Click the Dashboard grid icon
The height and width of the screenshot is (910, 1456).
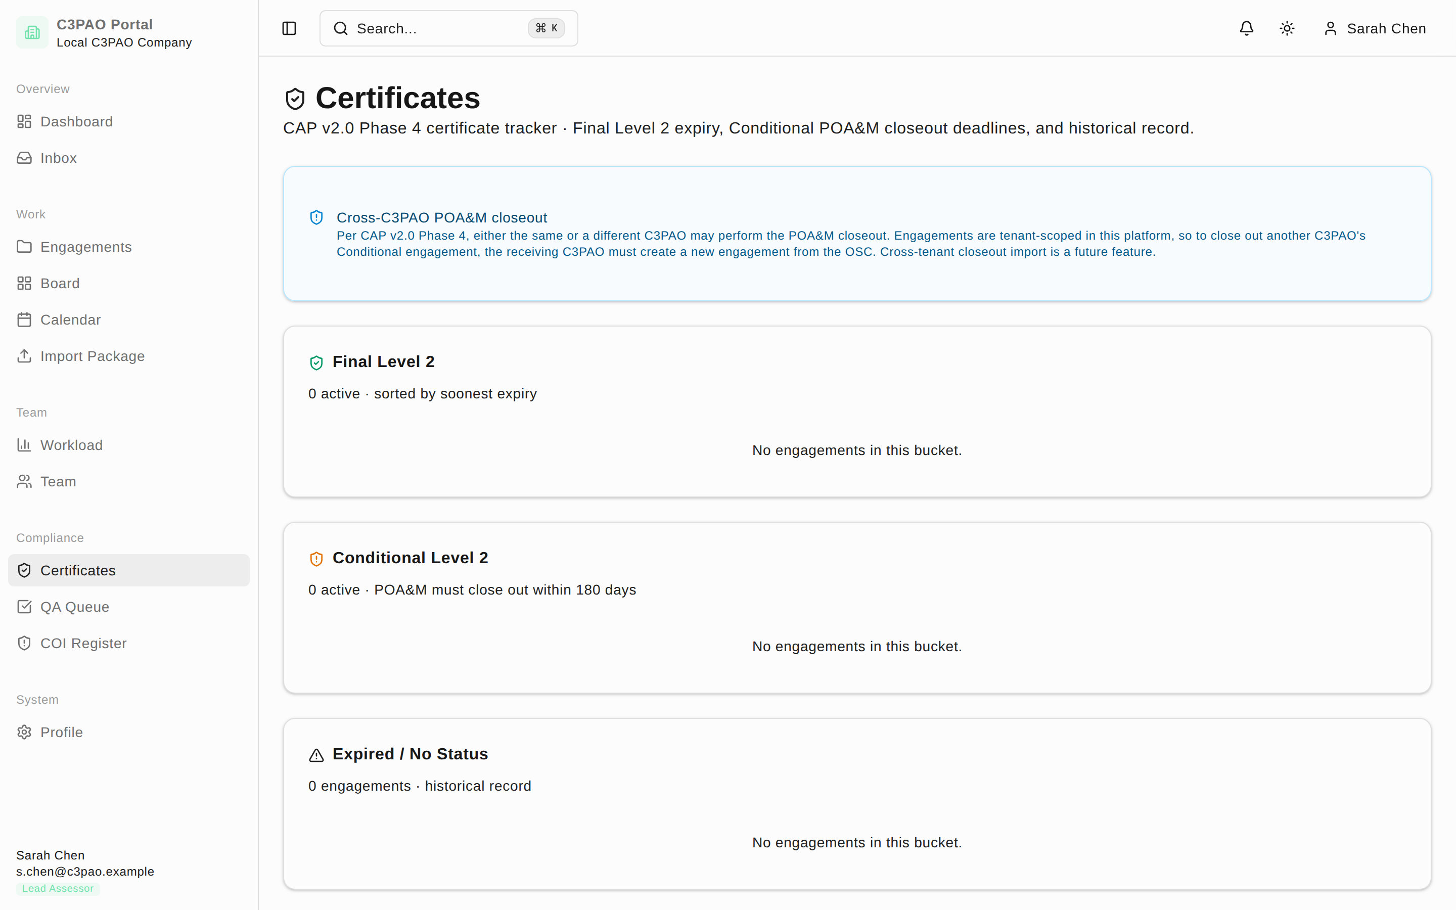[x=24, y=121]
